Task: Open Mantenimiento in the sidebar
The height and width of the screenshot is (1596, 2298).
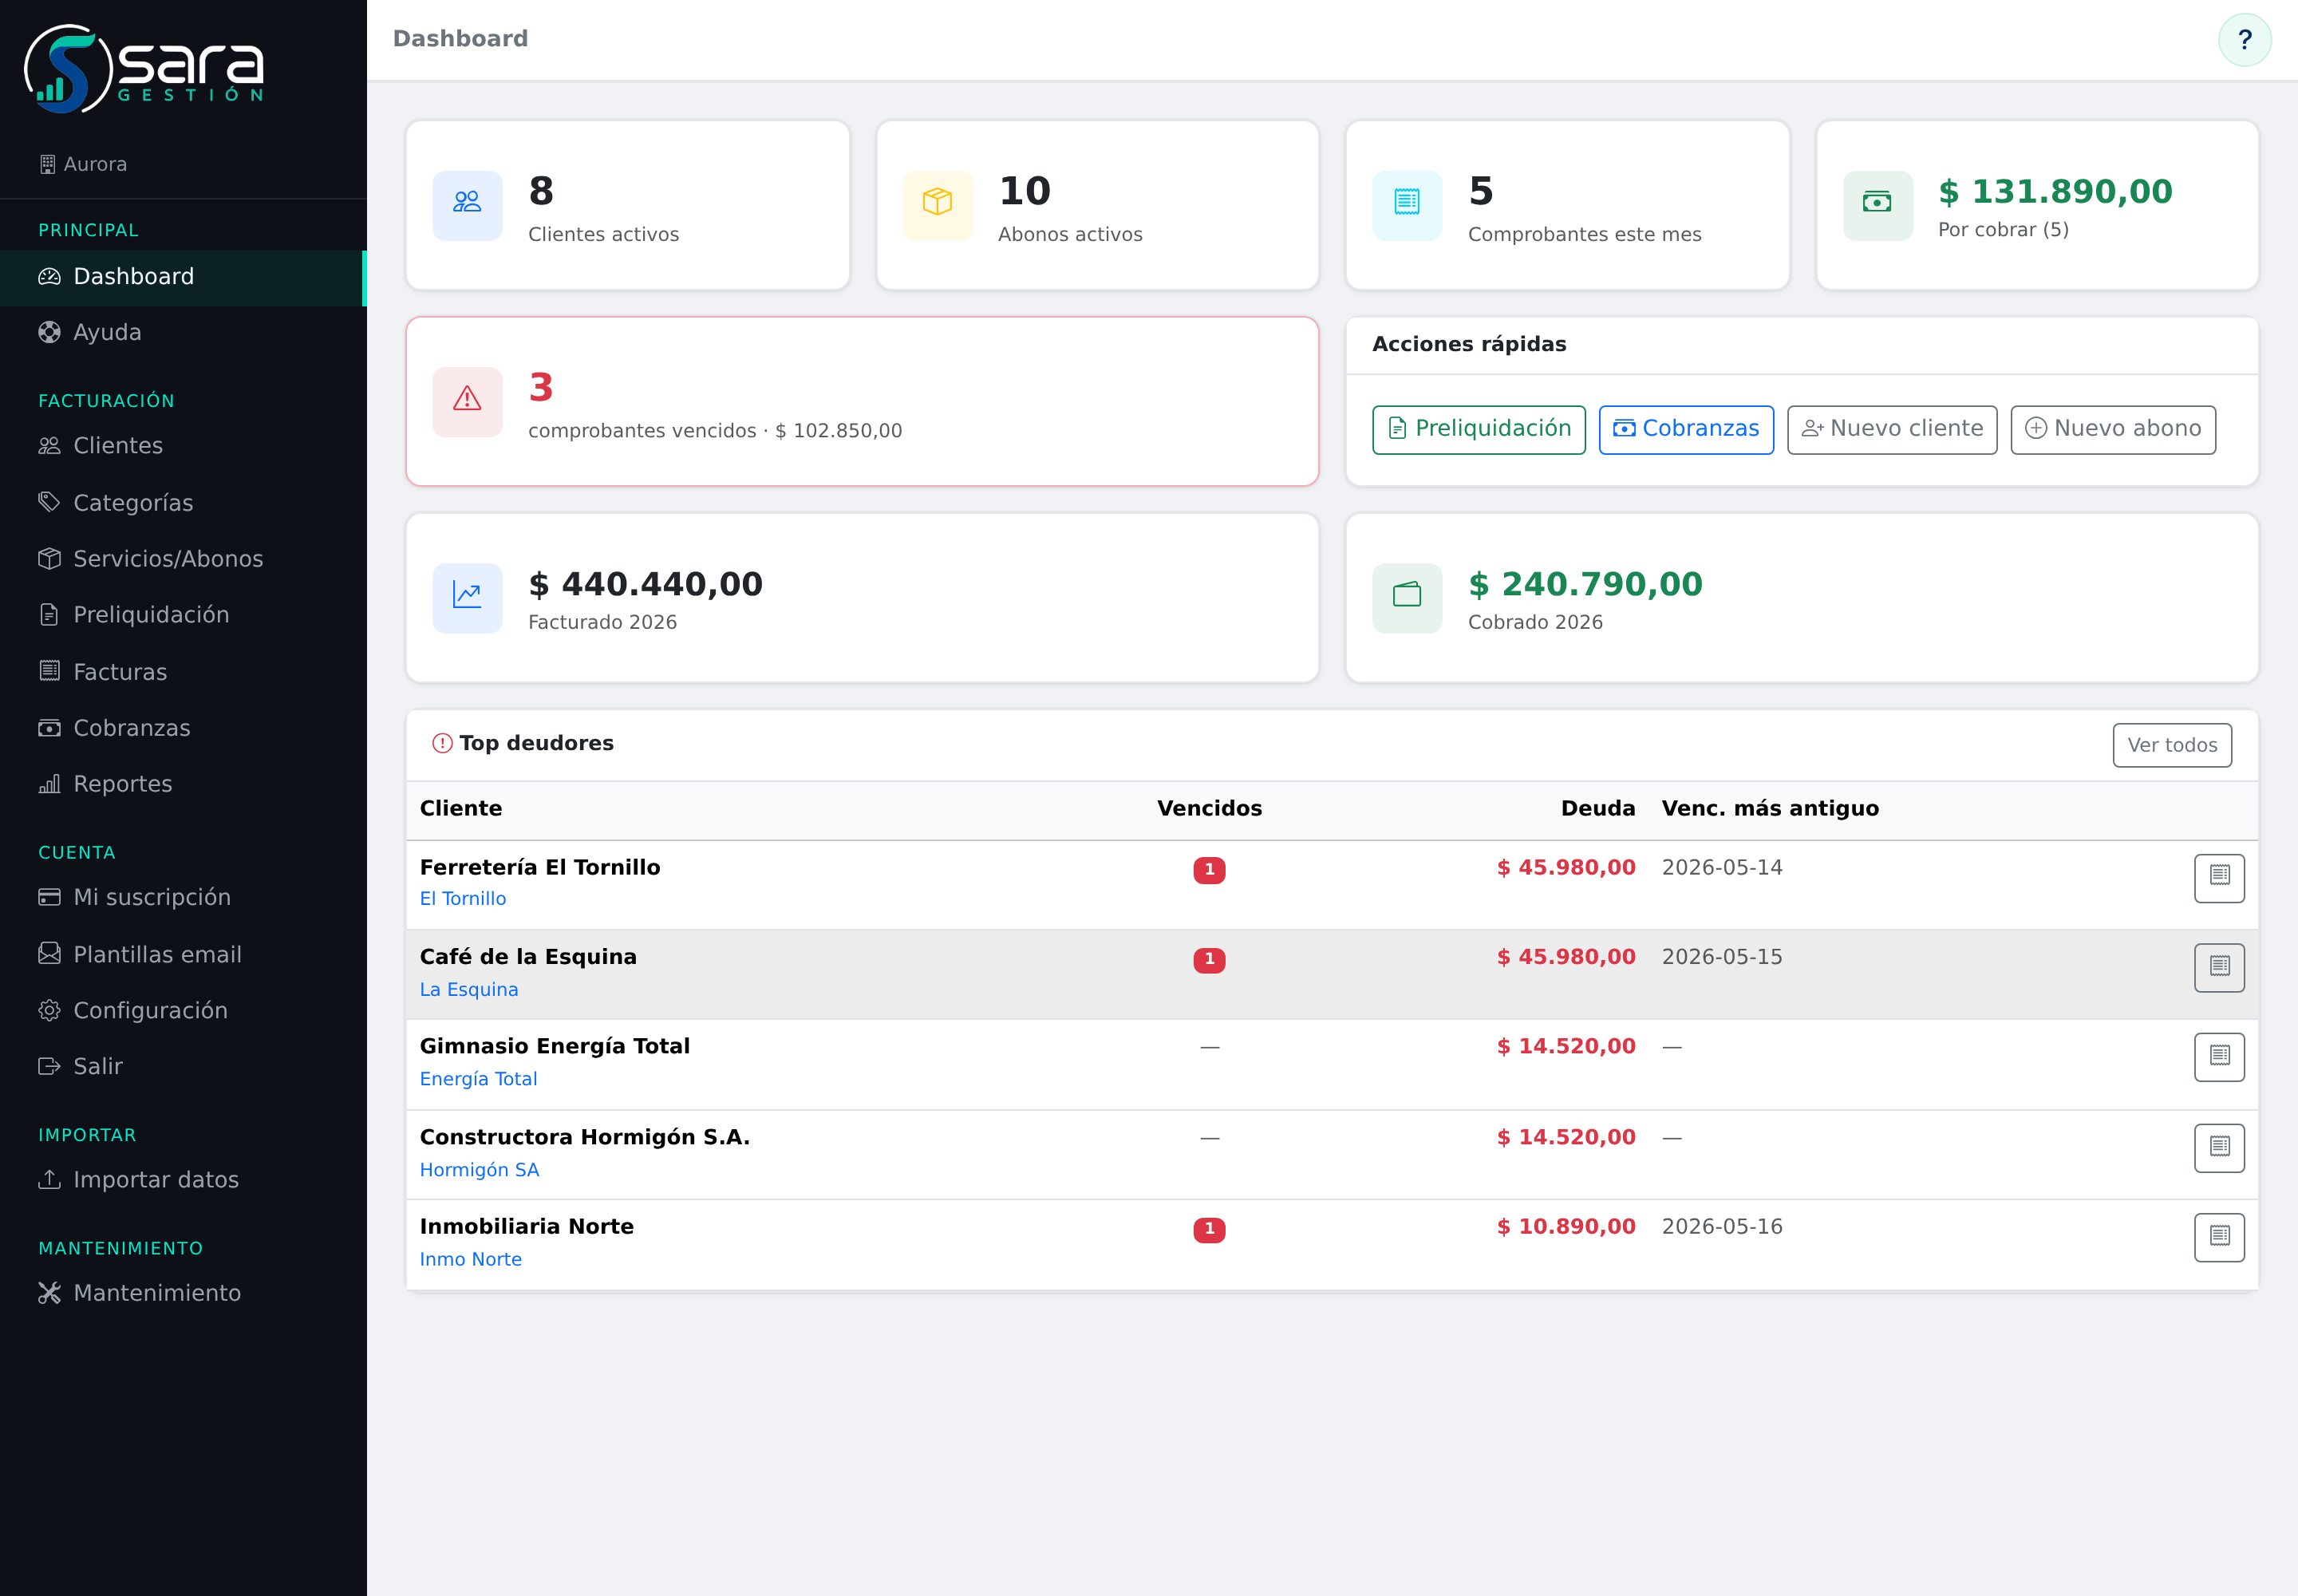Action: [x=183, y=1293]
